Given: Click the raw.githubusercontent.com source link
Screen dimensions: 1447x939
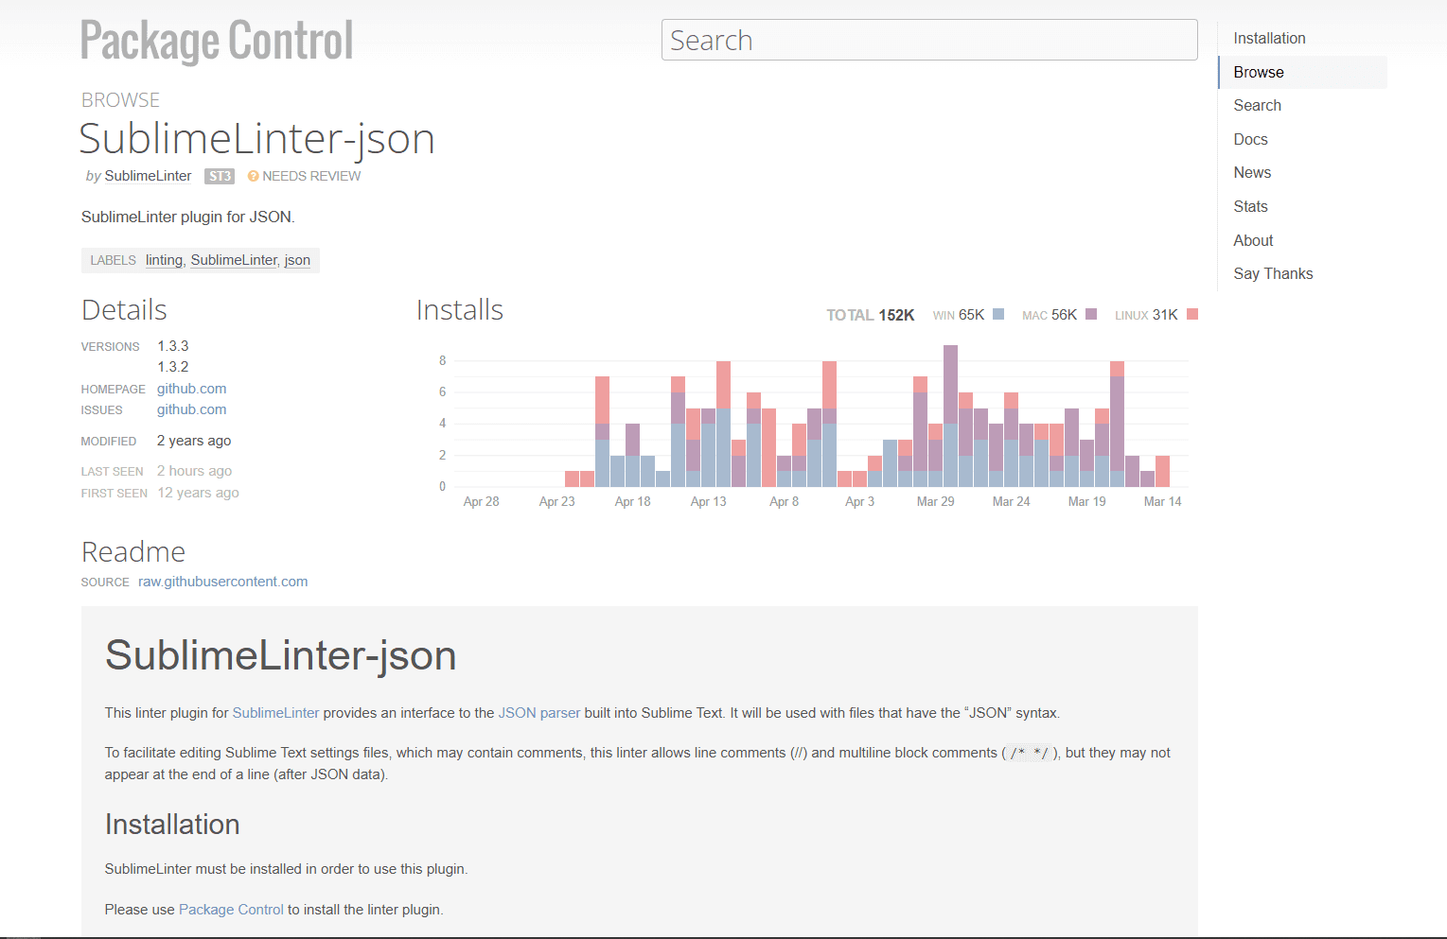Looking at the screenshot, I should pos(222,581).
